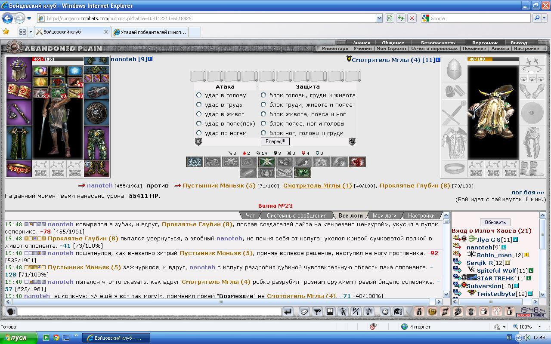This screenshot has height=344, width=551.
Task: Select attack 'удар в живот' radio
Action: click(199, 114)
